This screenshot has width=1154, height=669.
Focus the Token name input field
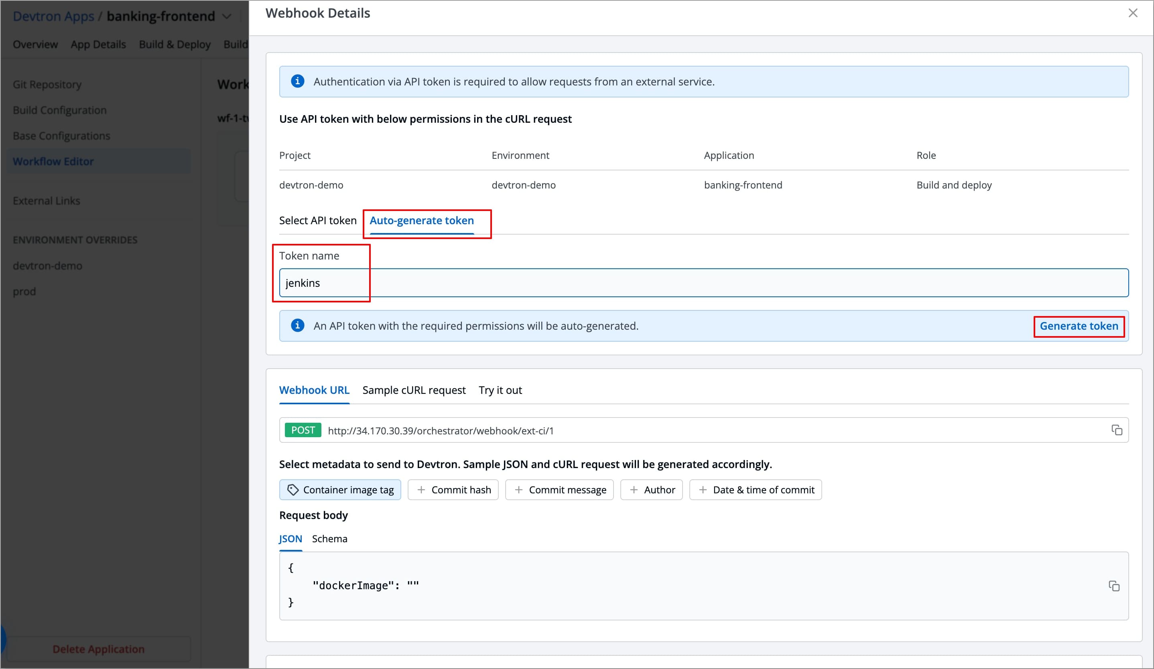703,283
